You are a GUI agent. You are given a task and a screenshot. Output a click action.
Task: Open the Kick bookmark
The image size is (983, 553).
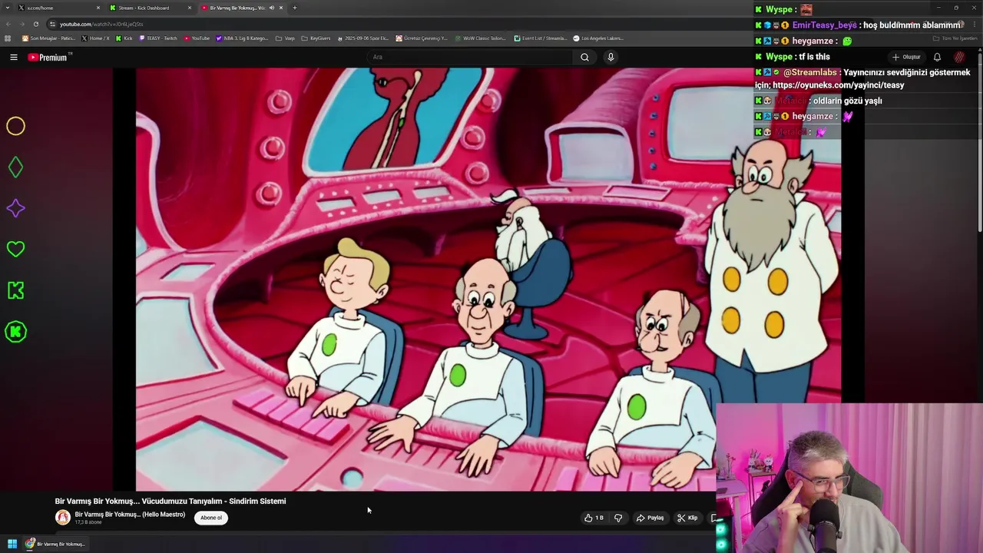124,38
